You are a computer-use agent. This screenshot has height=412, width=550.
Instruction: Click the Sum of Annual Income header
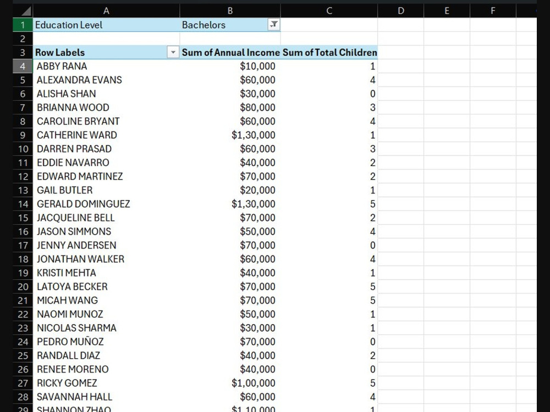point(230,53)
